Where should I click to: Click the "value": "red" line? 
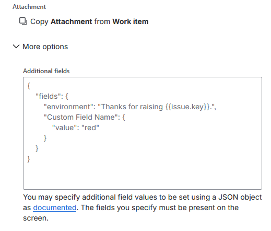(76, 128)
